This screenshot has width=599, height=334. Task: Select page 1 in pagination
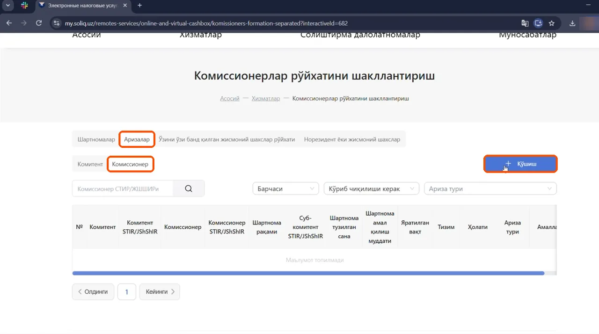click(x=126, y=291)
